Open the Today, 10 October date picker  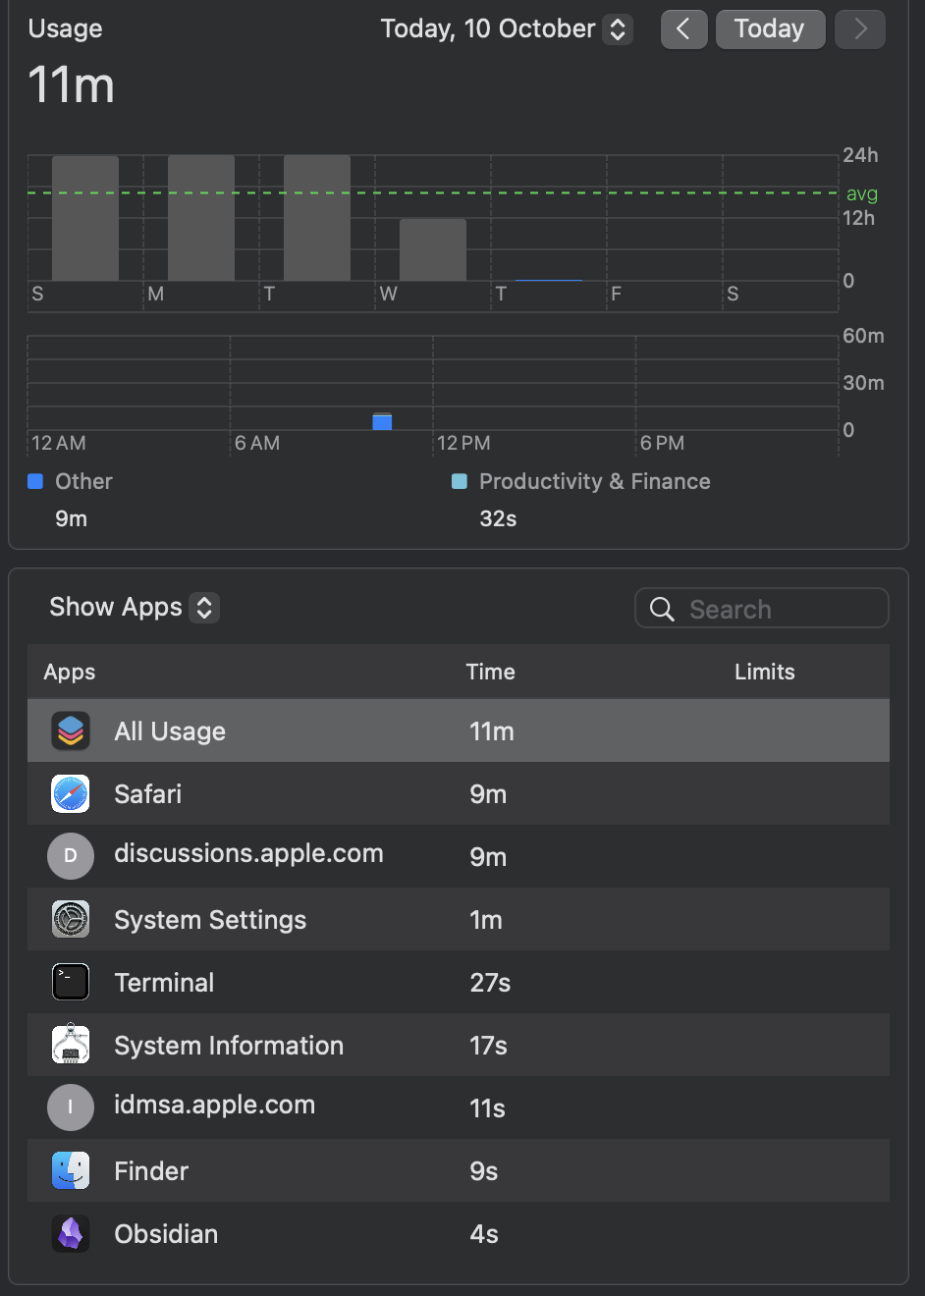click(x=506, y=29)
